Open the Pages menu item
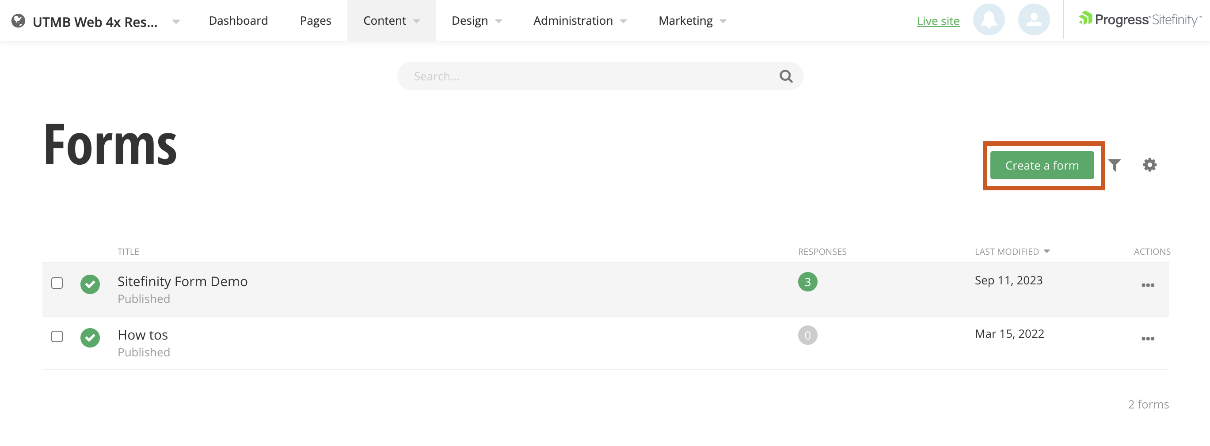 (315, 21)
